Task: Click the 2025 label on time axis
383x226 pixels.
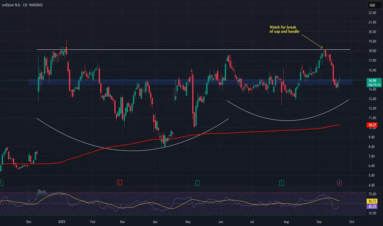Action: tap(62, 222)
